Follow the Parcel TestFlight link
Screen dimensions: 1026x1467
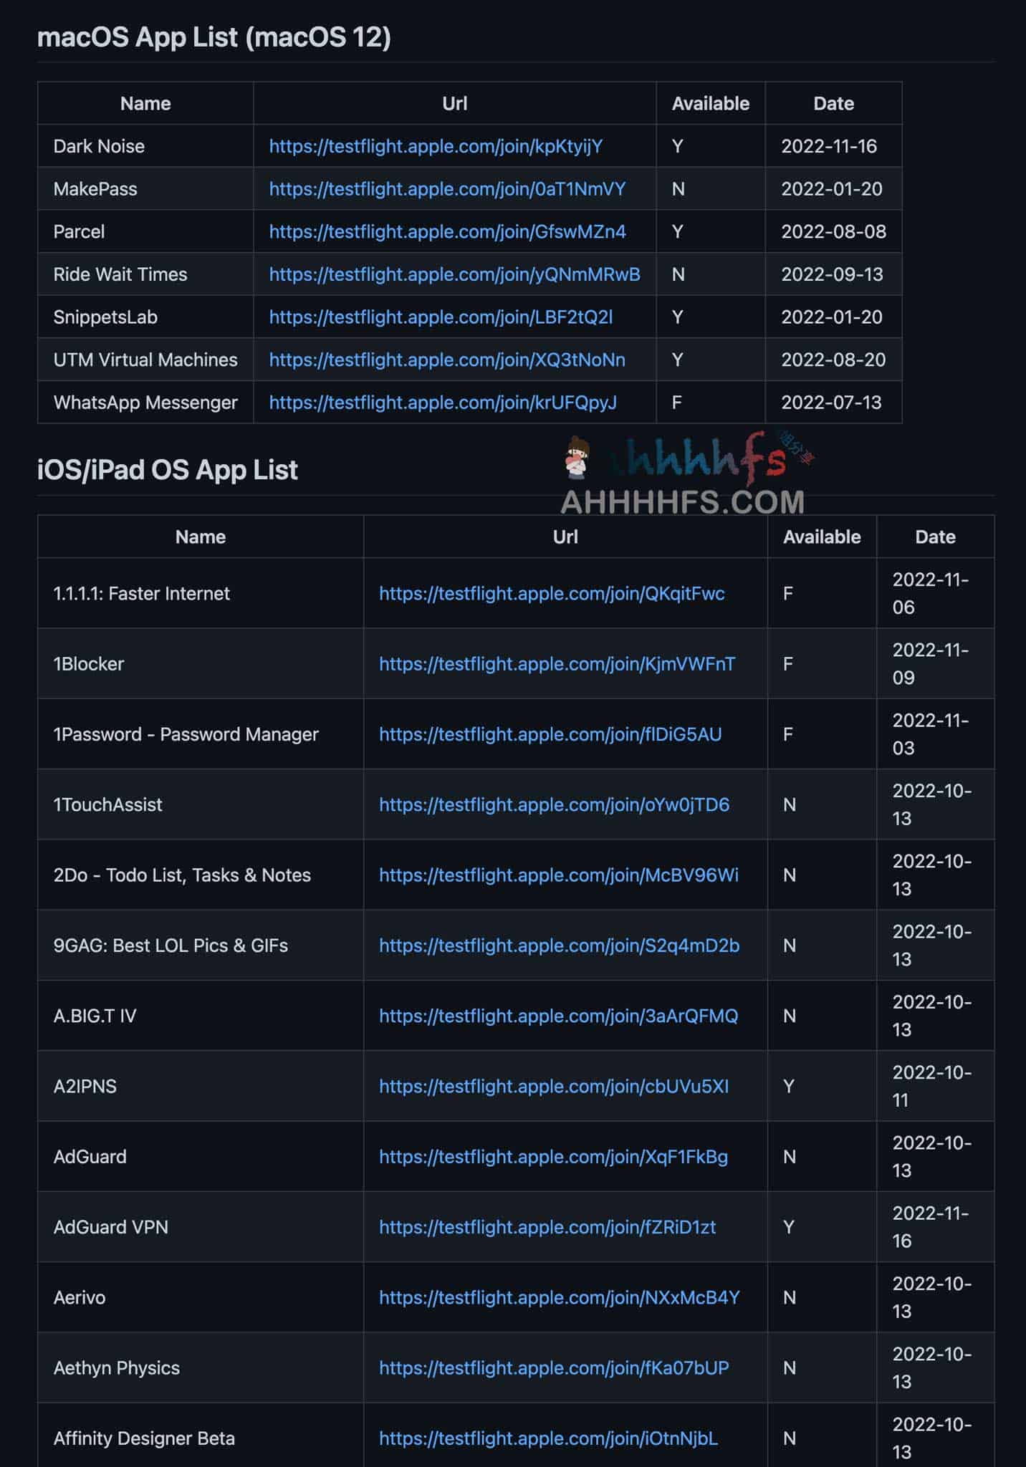pyautogui.click(x=447, y=231)
